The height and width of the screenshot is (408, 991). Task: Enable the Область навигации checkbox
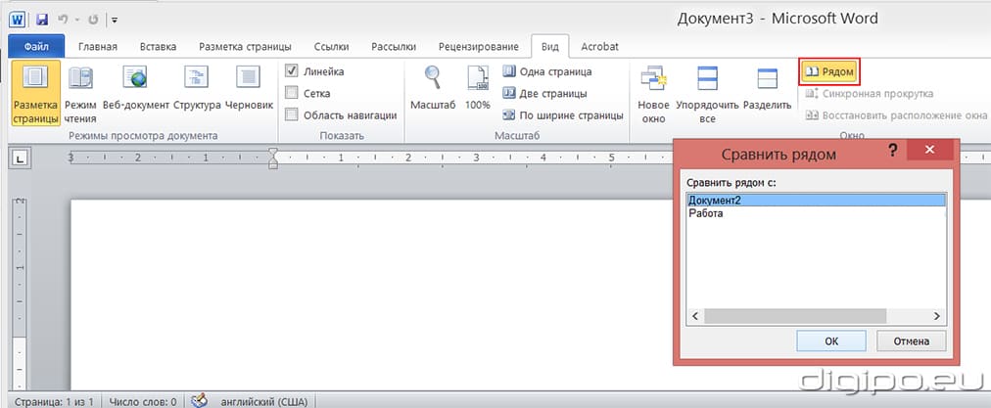pyautogui.click(x=292, y=114)
